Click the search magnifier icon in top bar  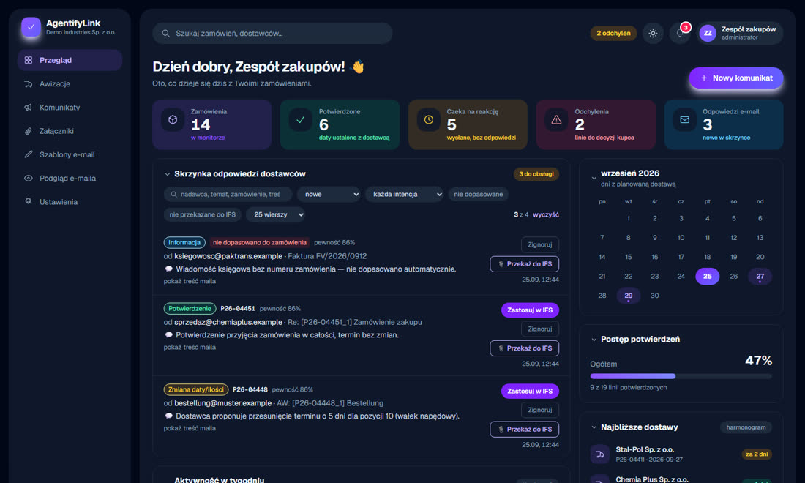(166, 34)
